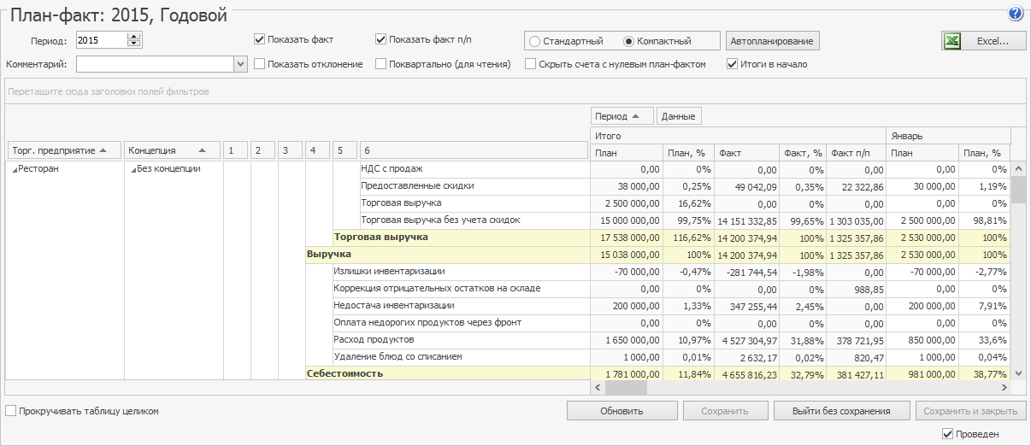Collapse the Без концепции tree node

[x=133, y=170]
